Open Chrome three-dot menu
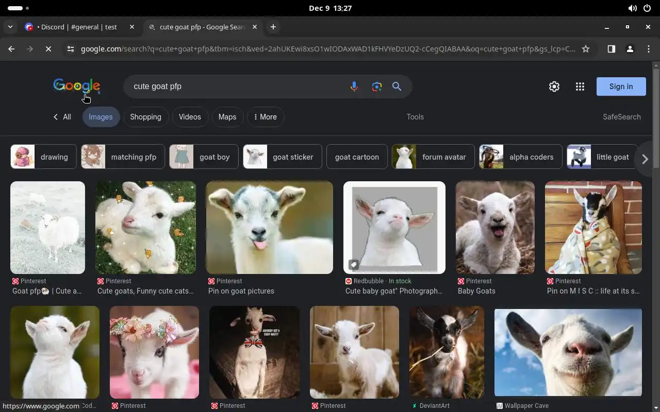This screenshot has height=412, width=660. pos(649,49)
